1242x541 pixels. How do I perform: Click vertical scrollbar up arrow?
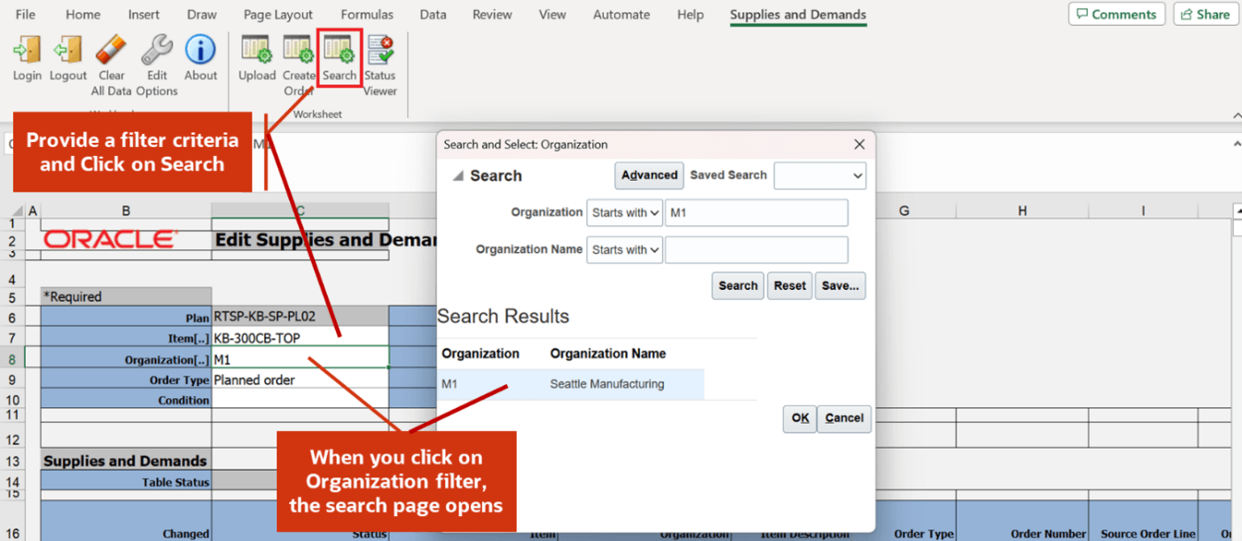(1238, 210)
